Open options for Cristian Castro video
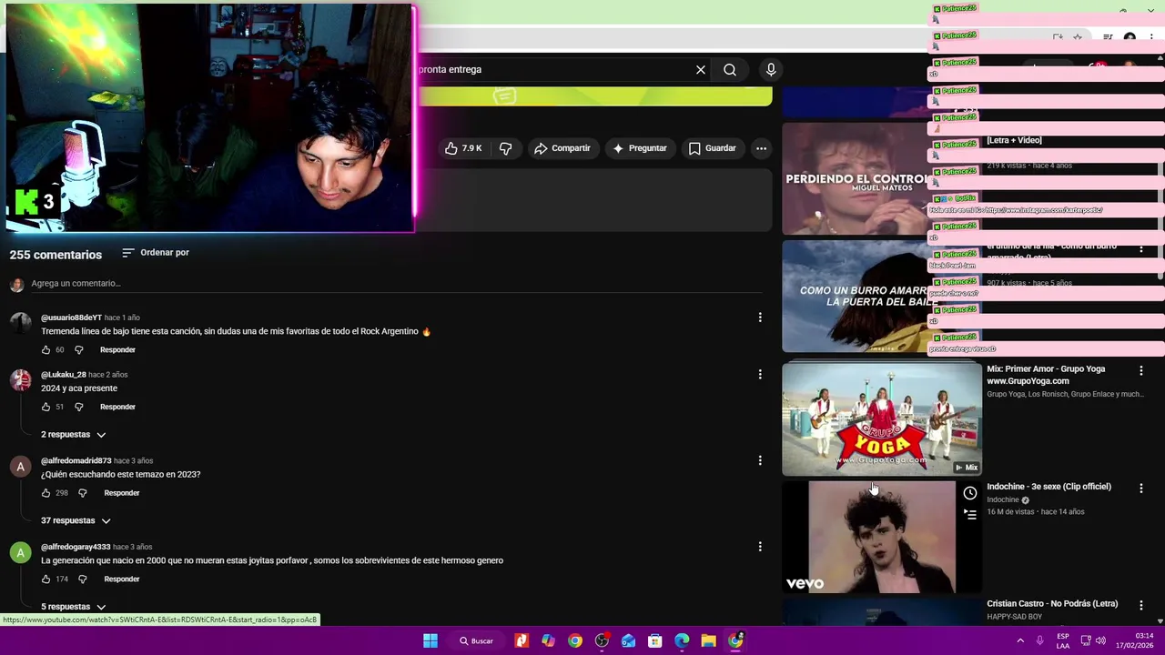Screen dimensions: 1165x655 tap(1141, 606)
